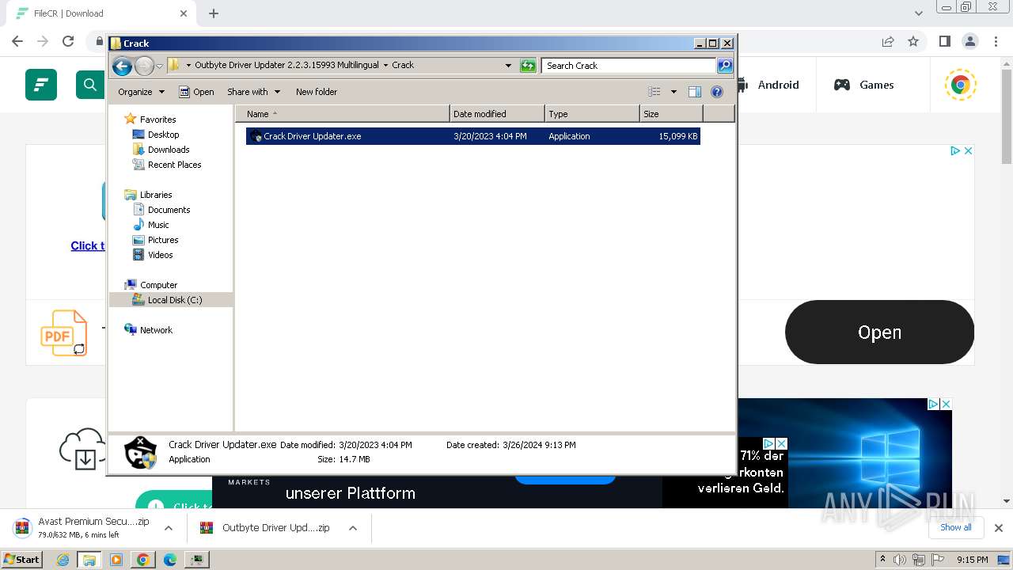Viewport: 1013px width, 570px height.
Task: Open recent pages dropdown beside Forward arrow
Action: [x=159, y=66]
